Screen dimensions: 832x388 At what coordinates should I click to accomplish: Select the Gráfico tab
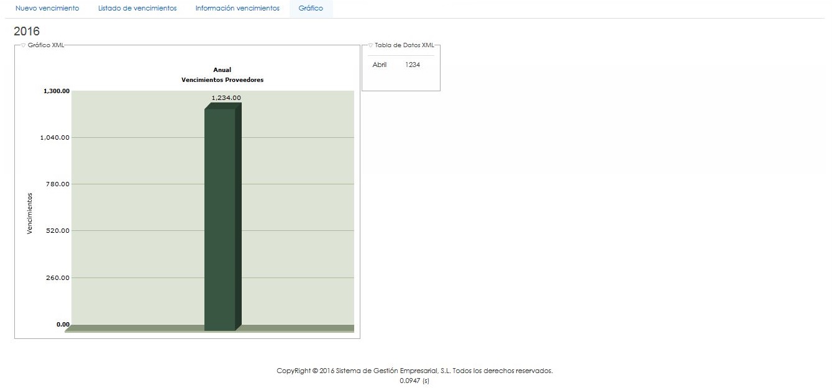(311, 9)
